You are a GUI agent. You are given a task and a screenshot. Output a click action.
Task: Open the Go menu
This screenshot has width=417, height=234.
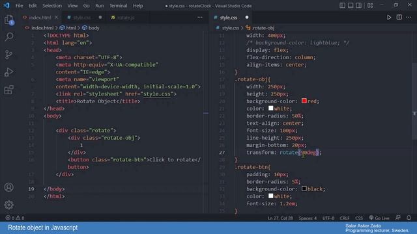pyautogui.click(x=87, y=6)
